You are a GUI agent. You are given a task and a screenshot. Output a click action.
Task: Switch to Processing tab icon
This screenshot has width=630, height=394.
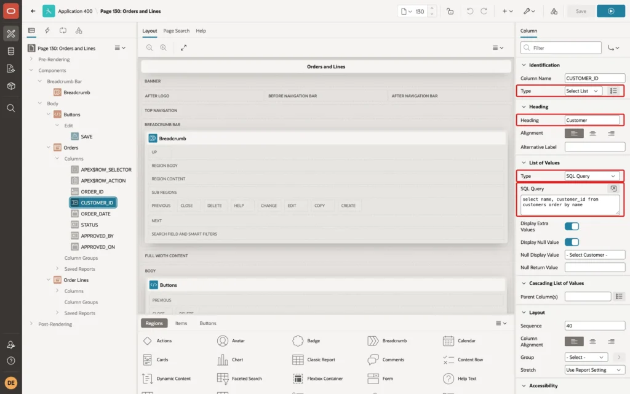(63, 31)
